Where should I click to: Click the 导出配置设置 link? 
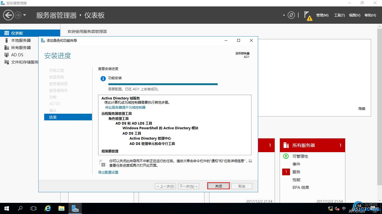coord(108,172)
